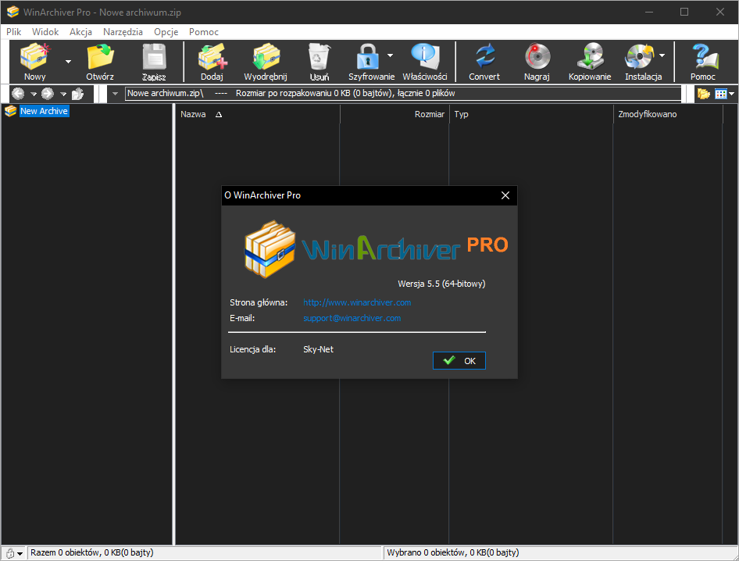Click the Zapisz save floppy icon
Image resolution: width=739 pixels, height=561 pixels.
[154, 56]
